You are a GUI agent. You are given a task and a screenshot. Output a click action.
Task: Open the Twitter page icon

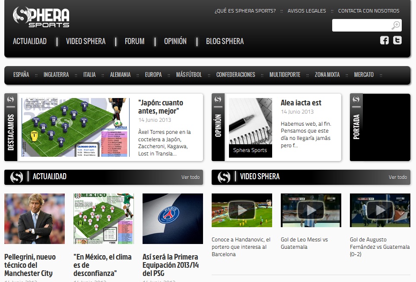pos(397,40)
